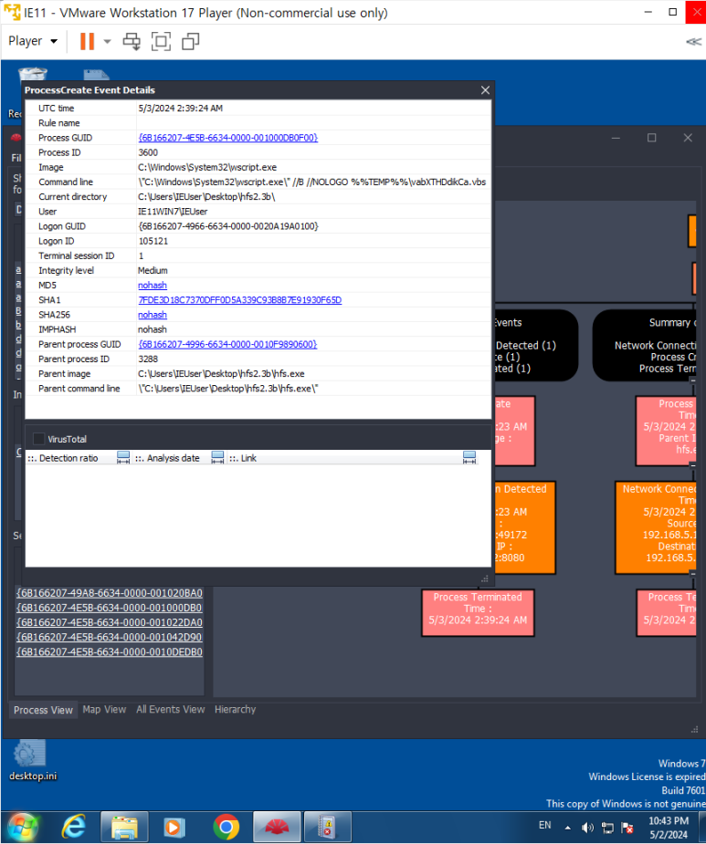The height and width of the screenshot is (844, 706).
Task: Click the Detection ratio column header
Action: 69,458
